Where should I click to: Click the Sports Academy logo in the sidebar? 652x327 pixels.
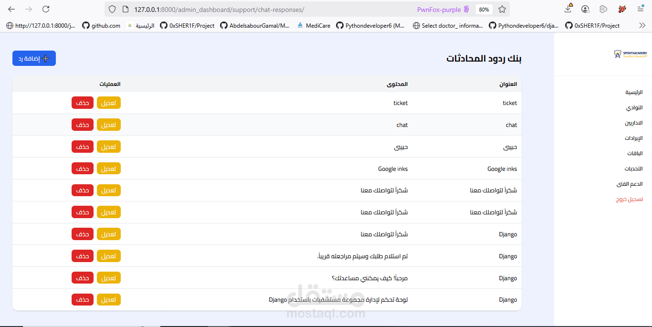click(x=630, y=54)
